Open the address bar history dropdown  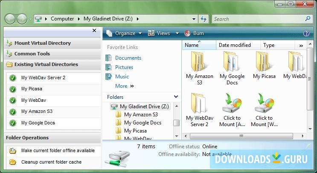[x=194, y=19]
